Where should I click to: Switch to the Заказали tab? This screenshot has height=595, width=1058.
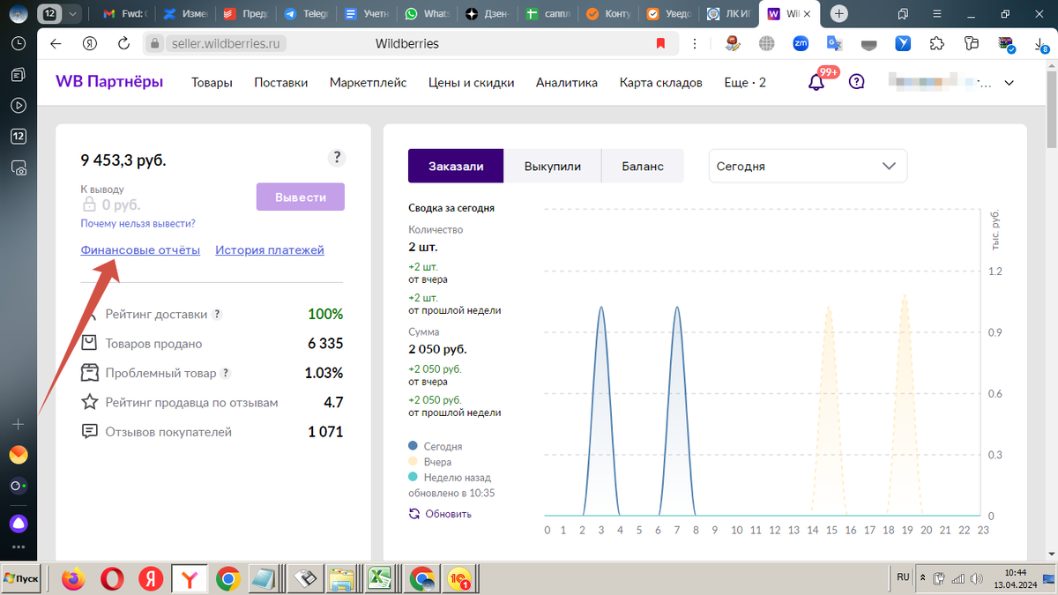456,166
